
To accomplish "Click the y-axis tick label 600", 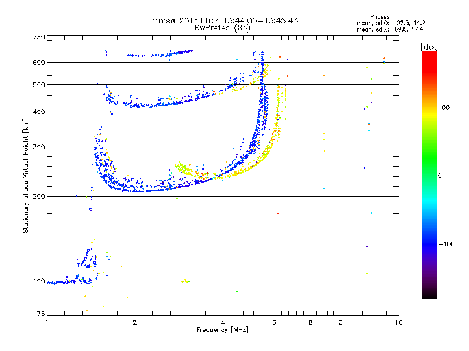I will (x=39, y=63).
